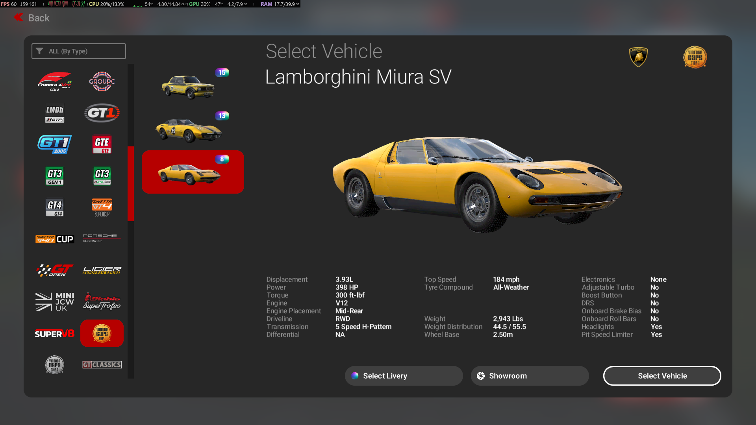Pick the Super V8 class logo
Image resolution: width=756 pixels, height=425 pixels.
pyautogui.click(x=55, y=334)
